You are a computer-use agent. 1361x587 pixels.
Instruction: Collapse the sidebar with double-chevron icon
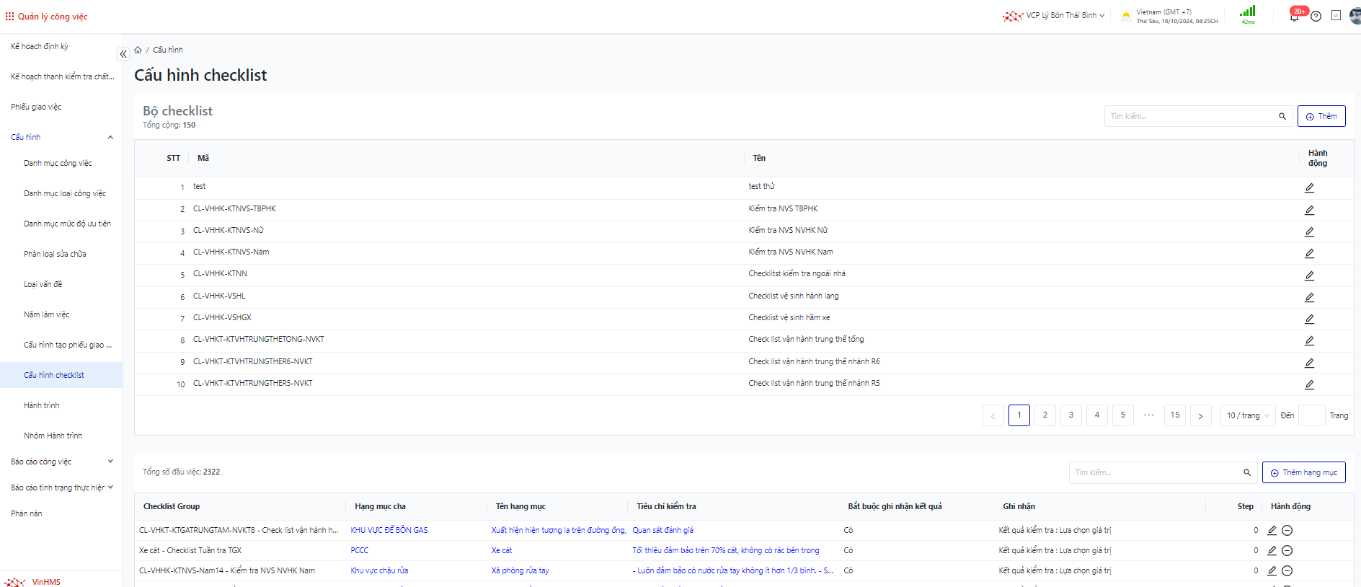123,54
